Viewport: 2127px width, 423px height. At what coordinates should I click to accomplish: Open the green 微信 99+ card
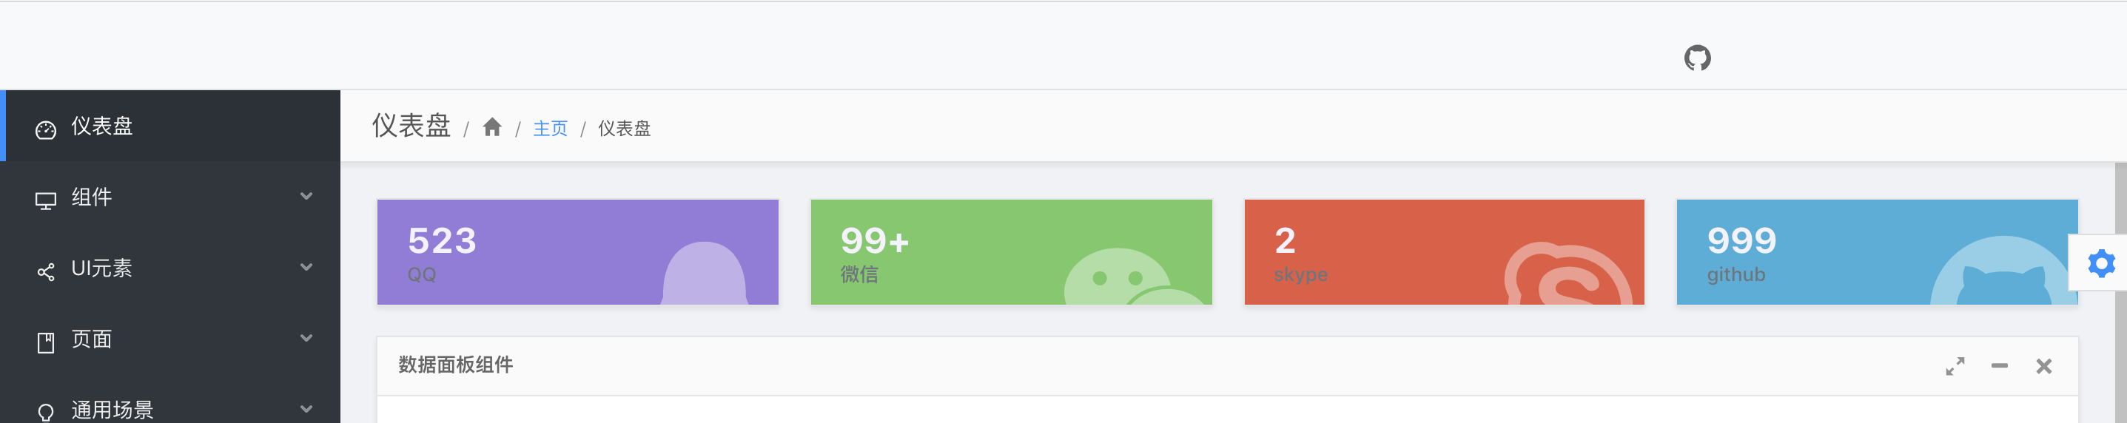[1011, 251]
